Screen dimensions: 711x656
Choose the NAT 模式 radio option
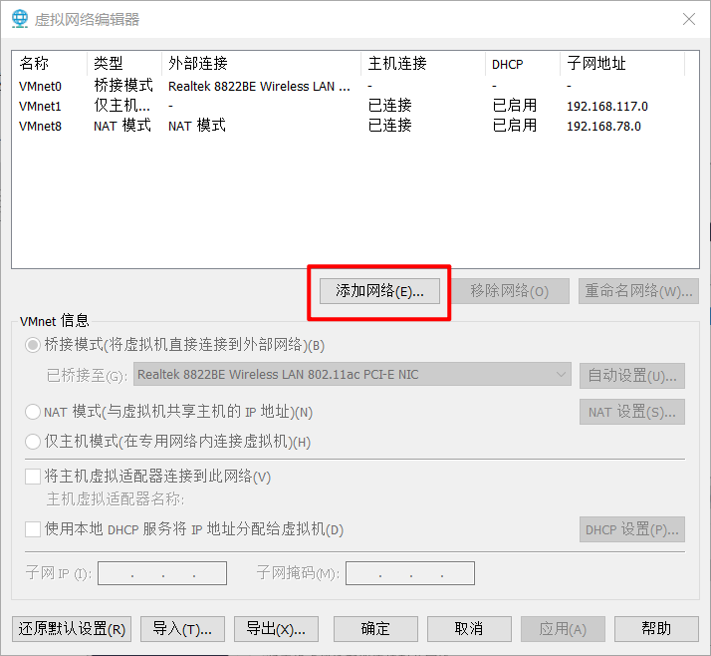(33, 412)
